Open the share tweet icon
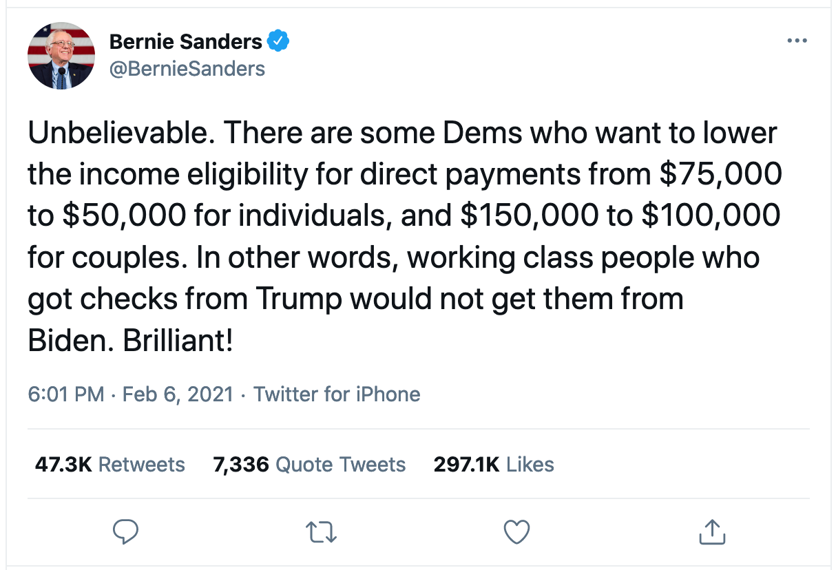This screenshot has width=836, height=570. (x=711, y=531)
